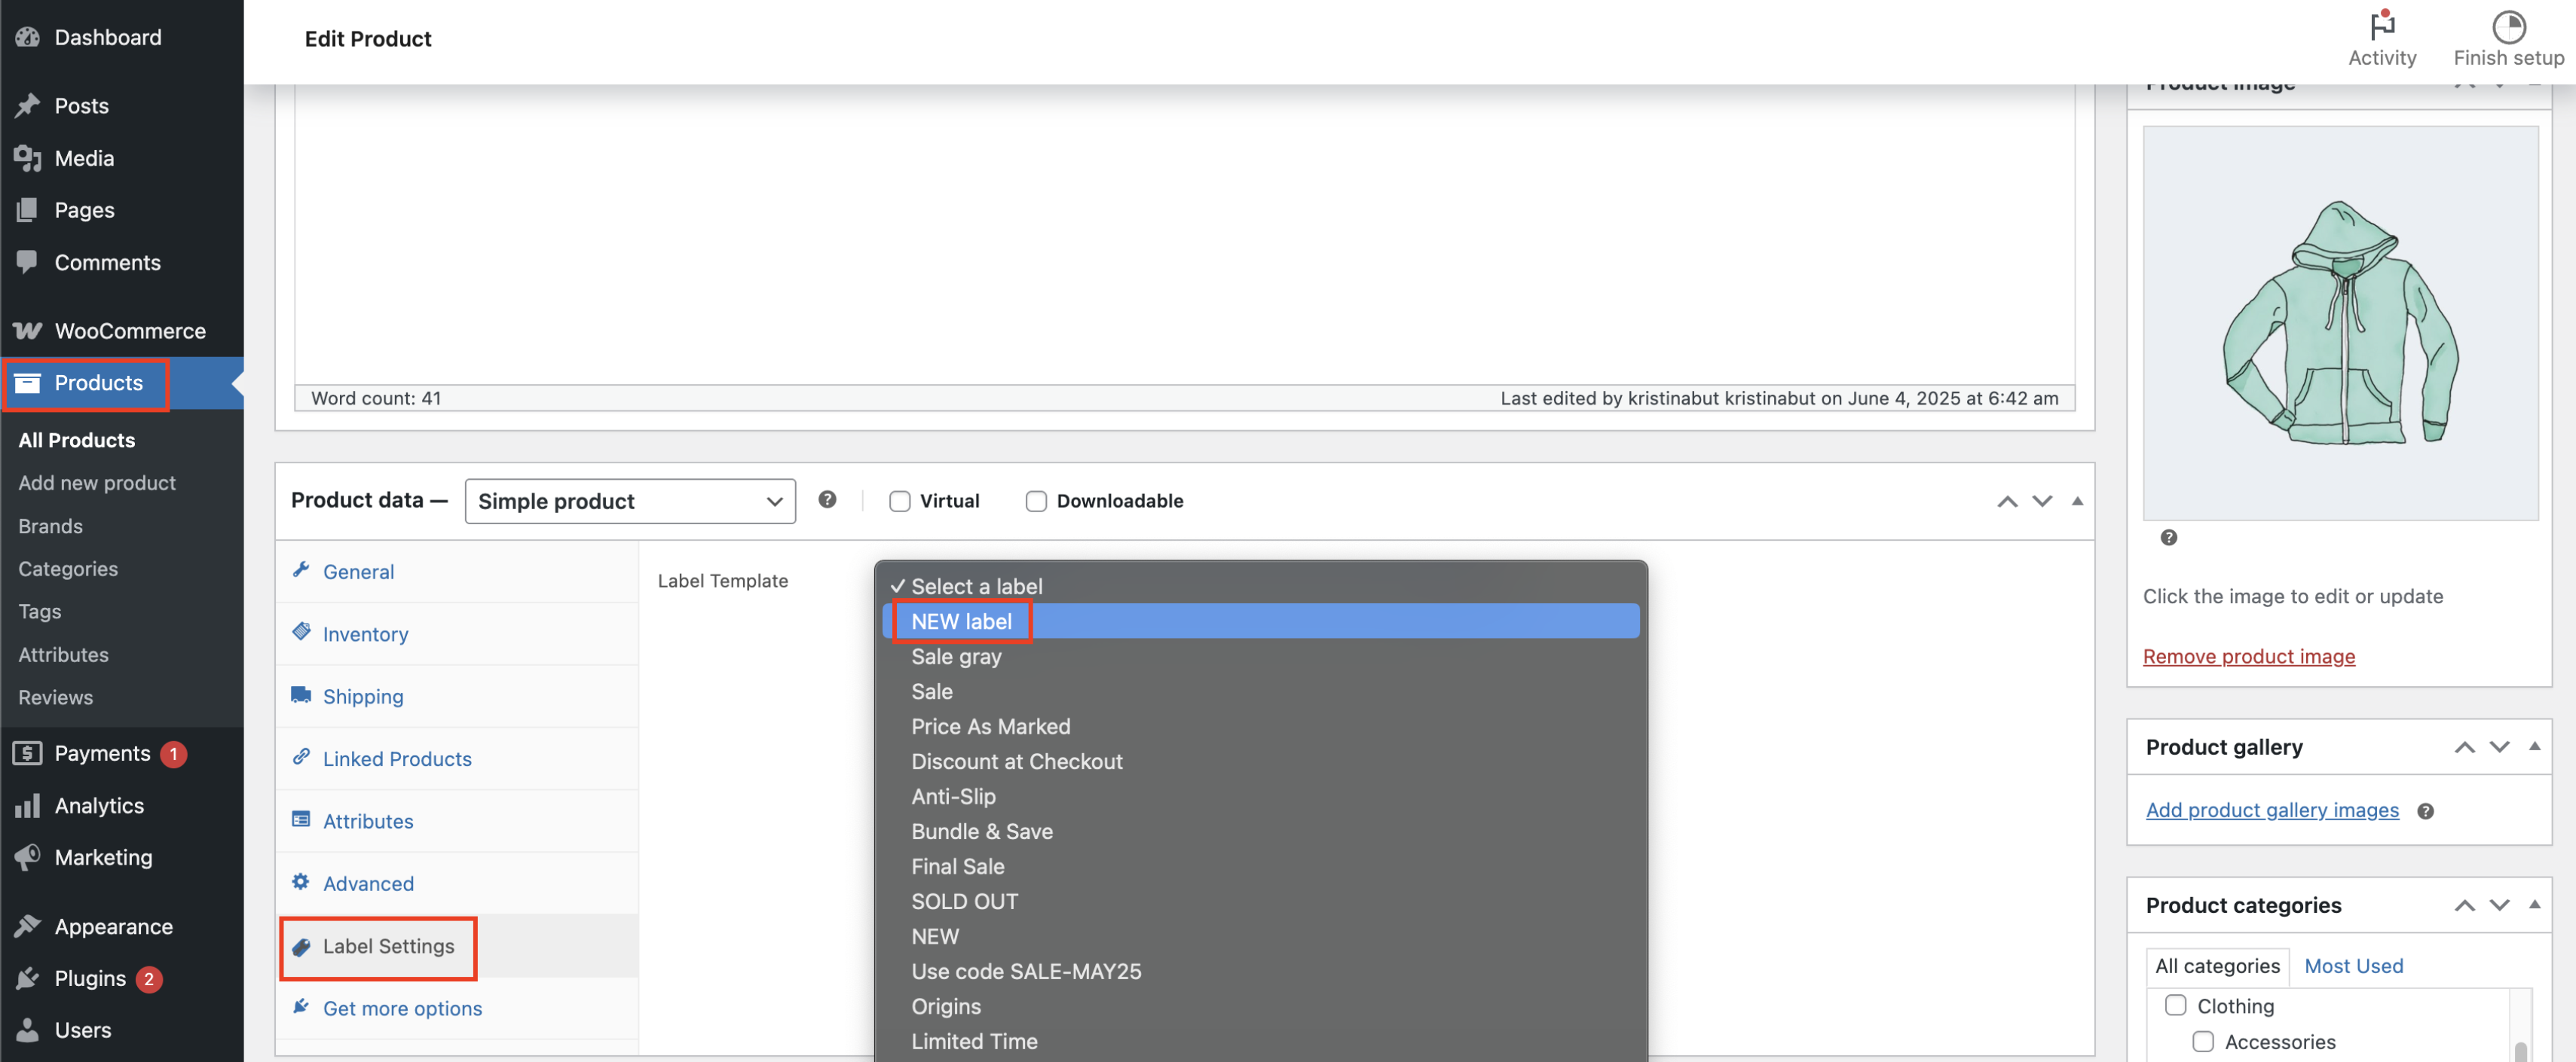
Task: Select the All categories tab
Action: (x=2217, y=966)
